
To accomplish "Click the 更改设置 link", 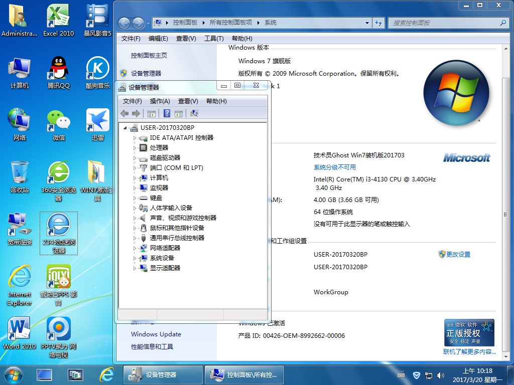I will 458,254.
